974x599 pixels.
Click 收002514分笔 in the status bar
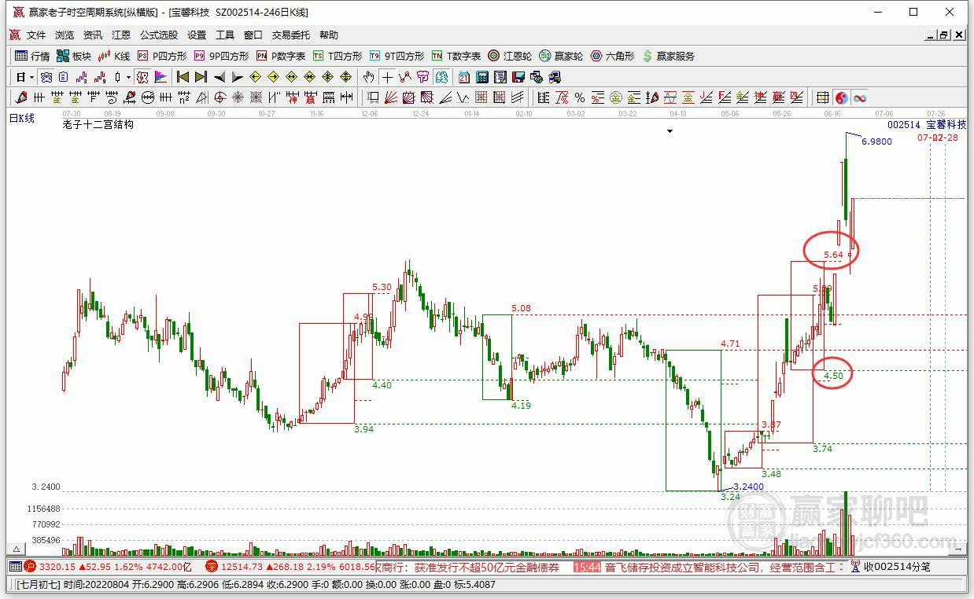897,567
